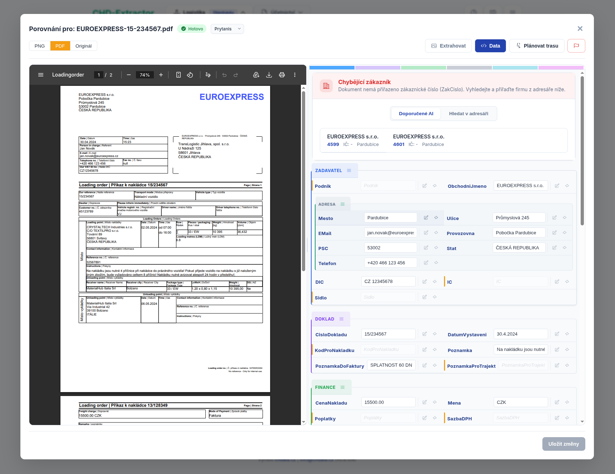The height and width of the screenshot is (474, 615).
Task: Click the Plánovat trasu button
Action: point(537,46)
